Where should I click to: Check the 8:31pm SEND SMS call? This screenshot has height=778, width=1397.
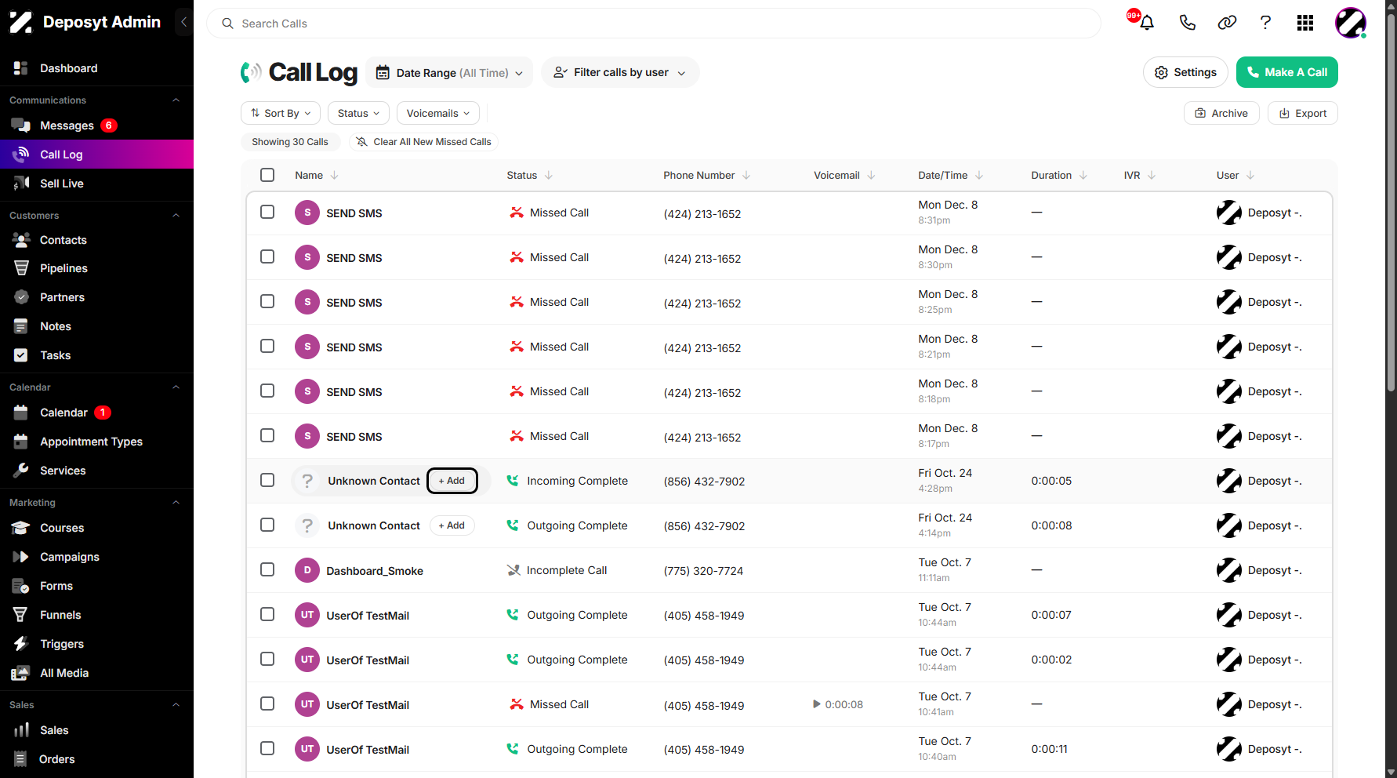coord(267,212)
